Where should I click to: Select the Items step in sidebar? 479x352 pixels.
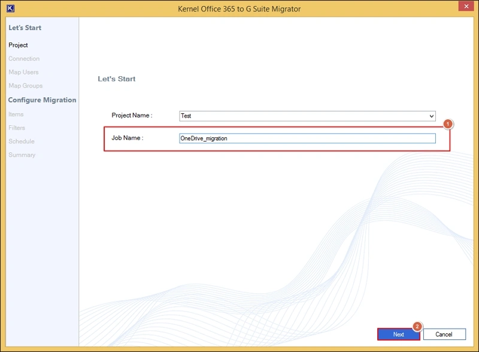16,114
